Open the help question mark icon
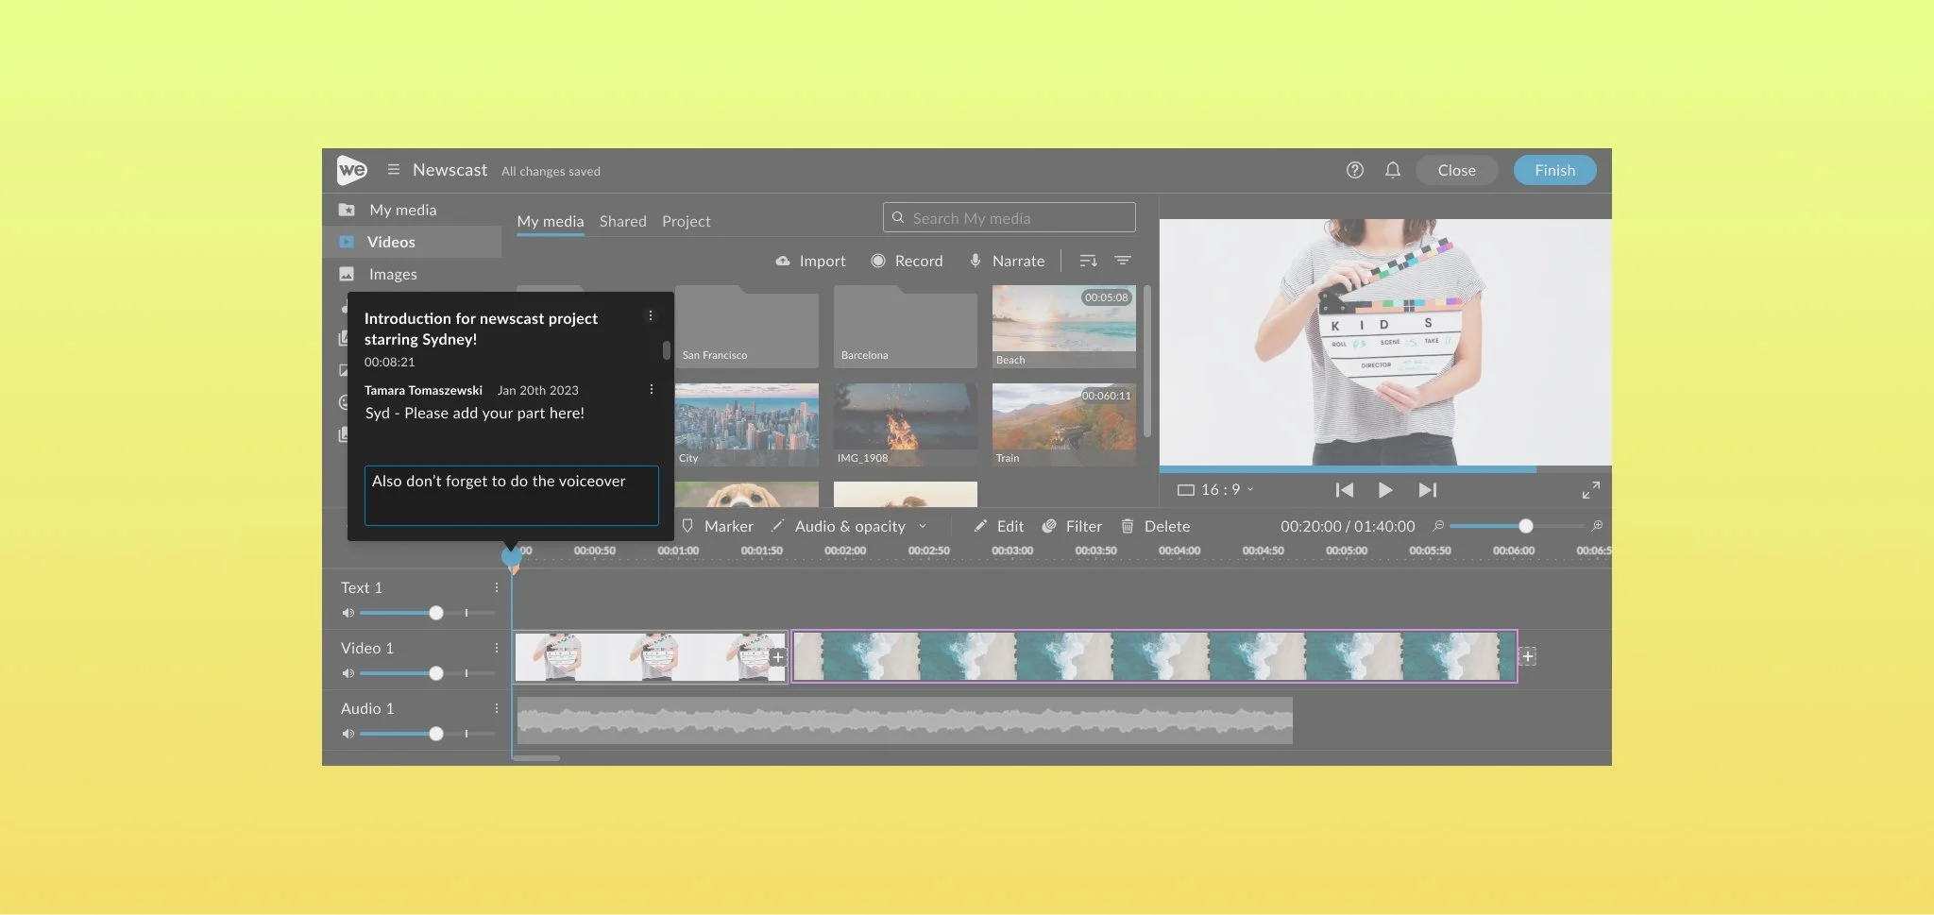 (1354, 170)
